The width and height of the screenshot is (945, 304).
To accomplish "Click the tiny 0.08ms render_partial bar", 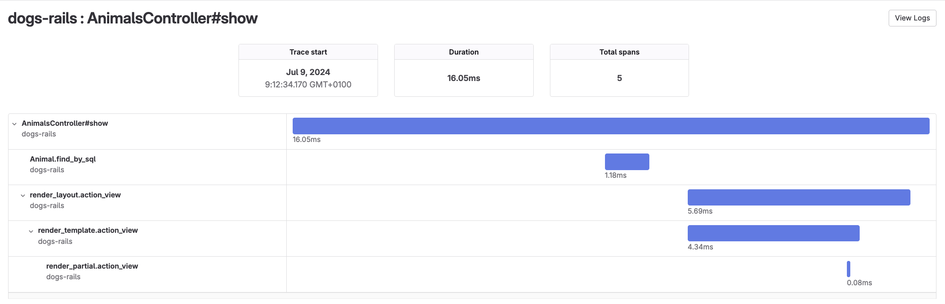I will [848, 269].
